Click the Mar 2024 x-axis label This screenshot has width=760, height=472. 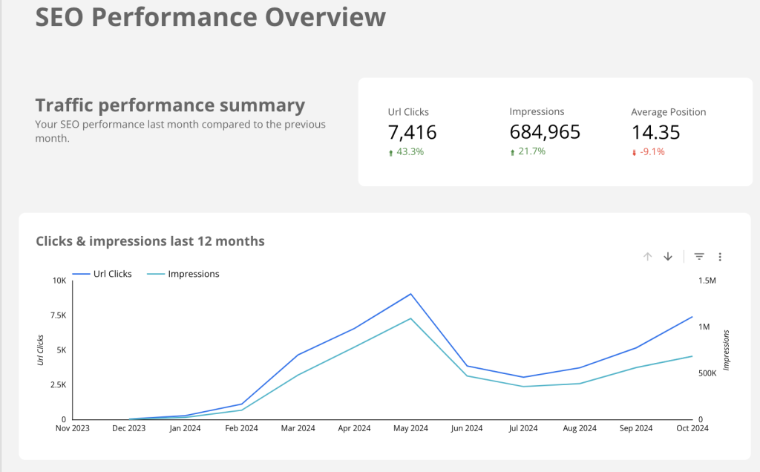[x=298, y=428]
